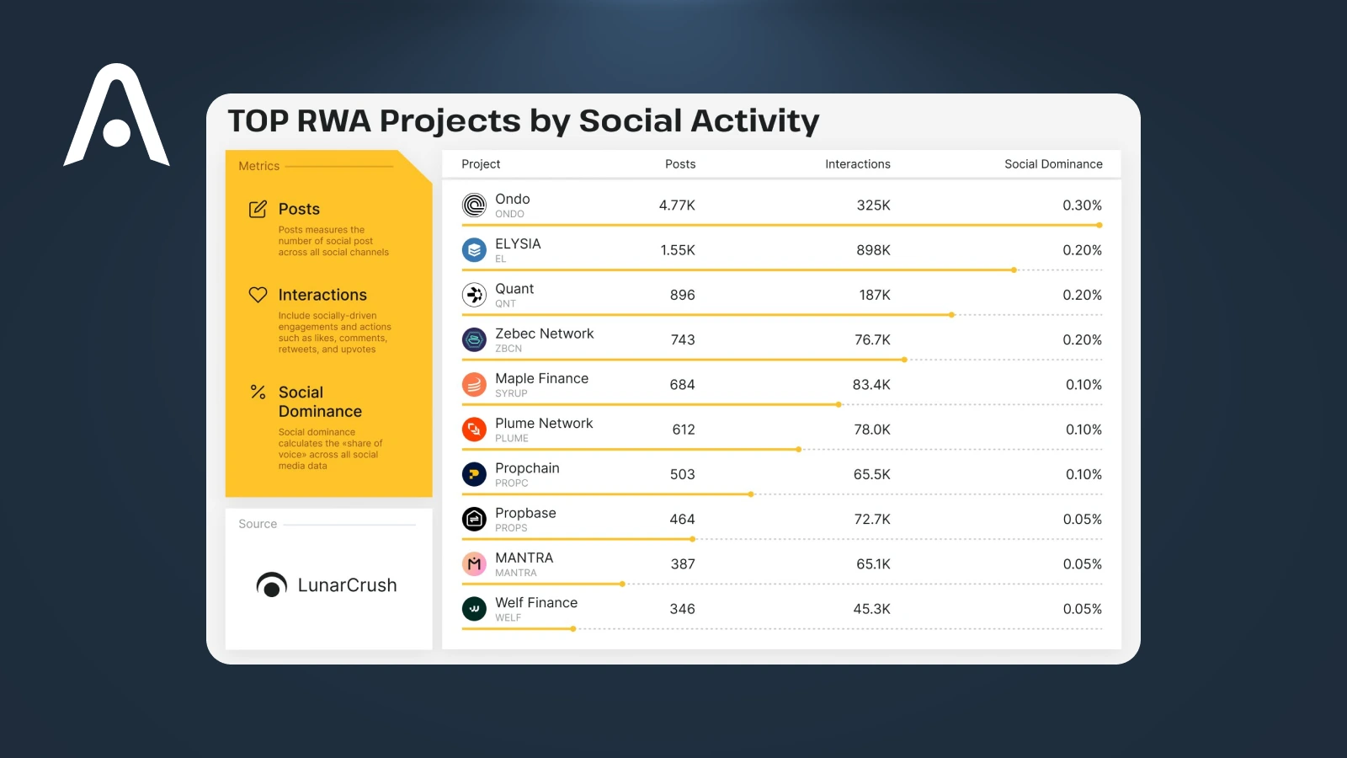This screenshot has width=1347, height=758.
Task: Click the Ondo project logo
Action: [x=474, y=205]
